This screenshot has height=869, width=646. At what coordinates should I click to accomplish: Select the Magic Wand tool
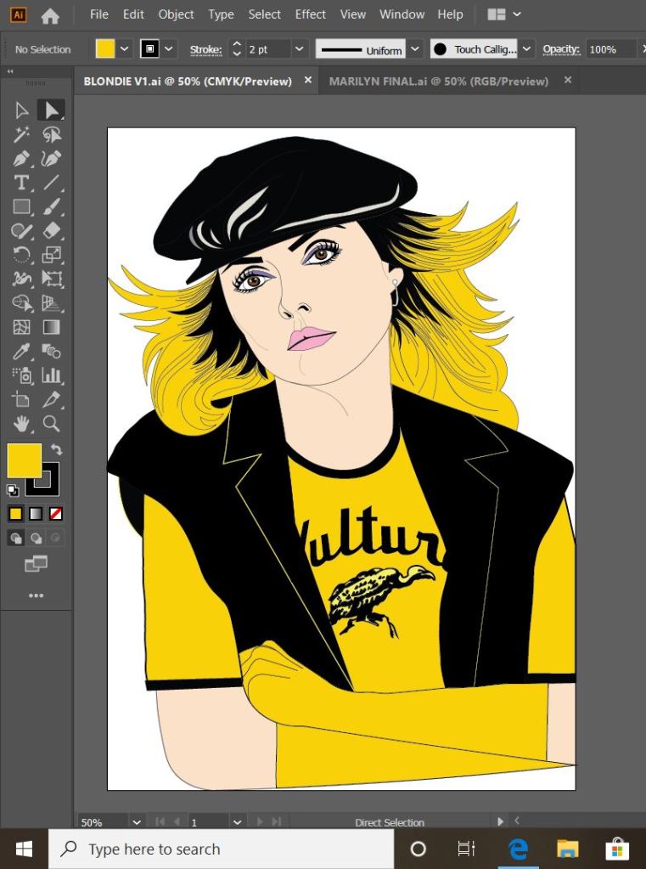tap(21, 134)
